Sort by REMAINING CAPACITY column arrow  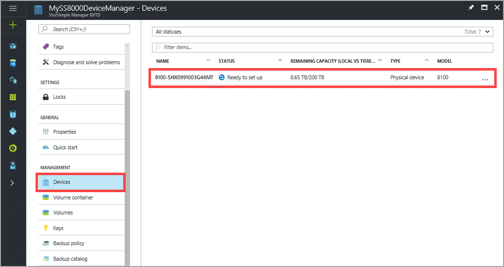click(380, 61)
